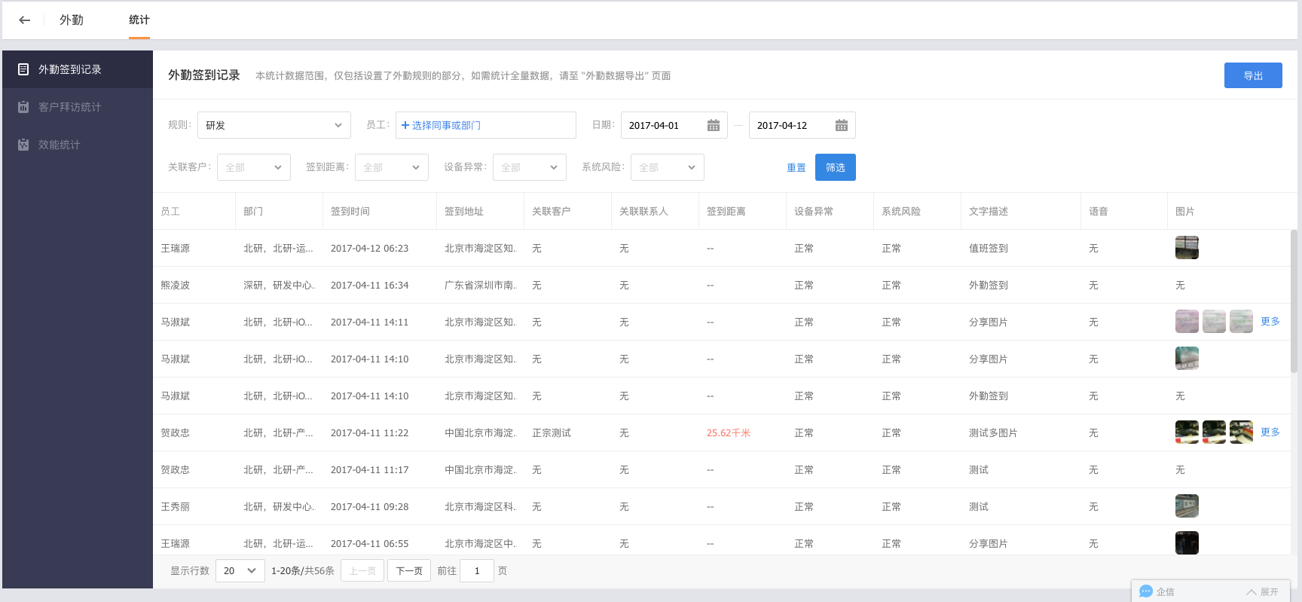1302x602 pixels.
Task: Click 正宗测试 linked customer cell
Action: point(552,433)
